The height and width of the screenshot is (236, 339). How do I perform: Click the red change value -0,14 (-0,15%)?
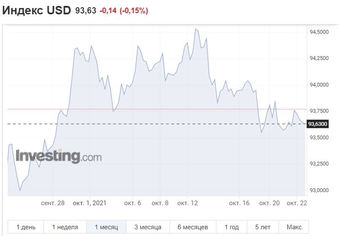123,11
